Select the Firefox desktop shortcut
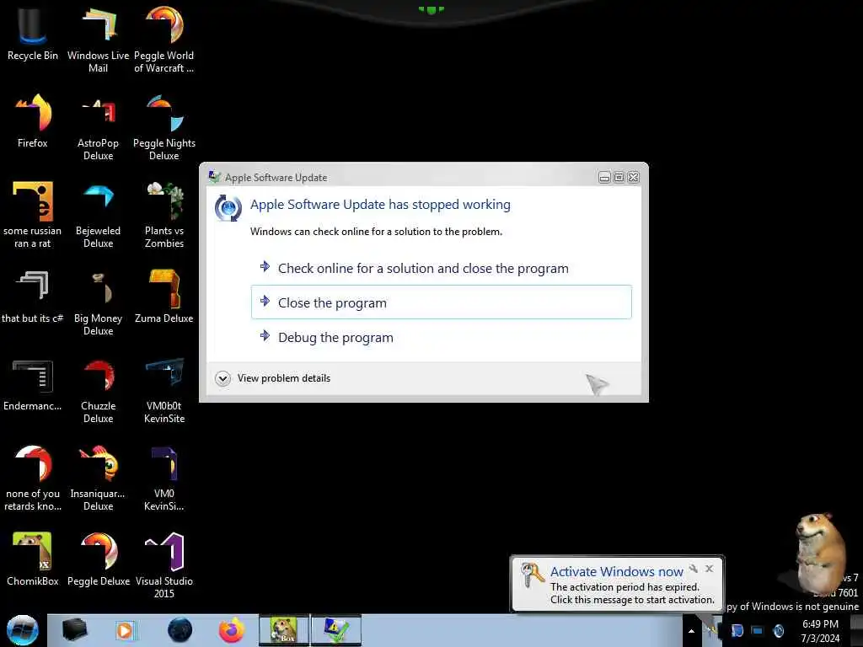The width and height of the screenshot is (863, 647). pos(33,121)
